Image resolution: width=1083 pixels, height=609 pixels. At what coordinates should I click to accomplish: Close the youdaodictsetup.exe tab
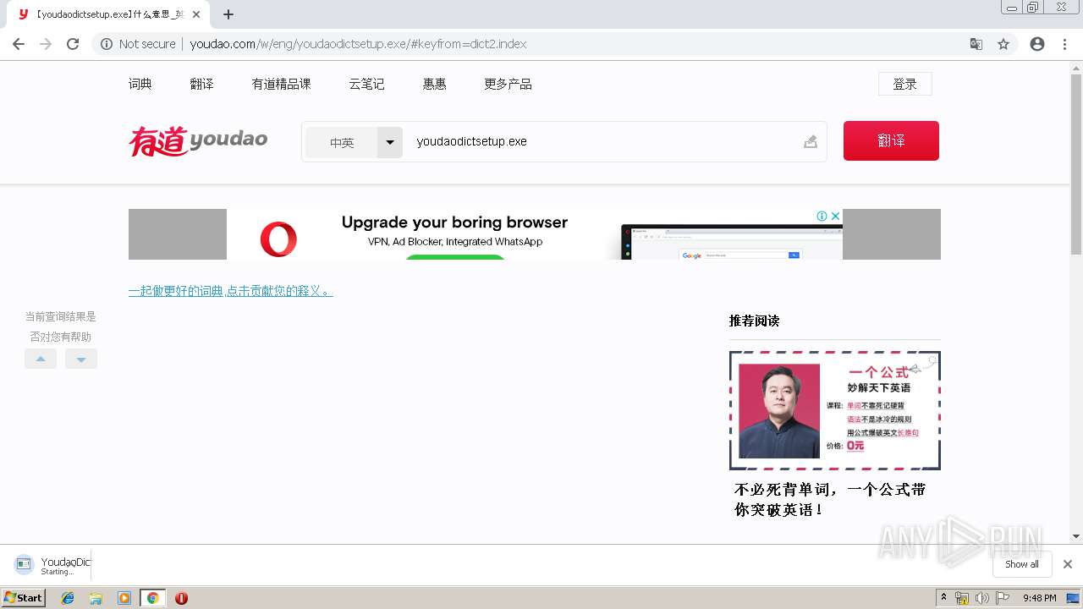(196, 14)
